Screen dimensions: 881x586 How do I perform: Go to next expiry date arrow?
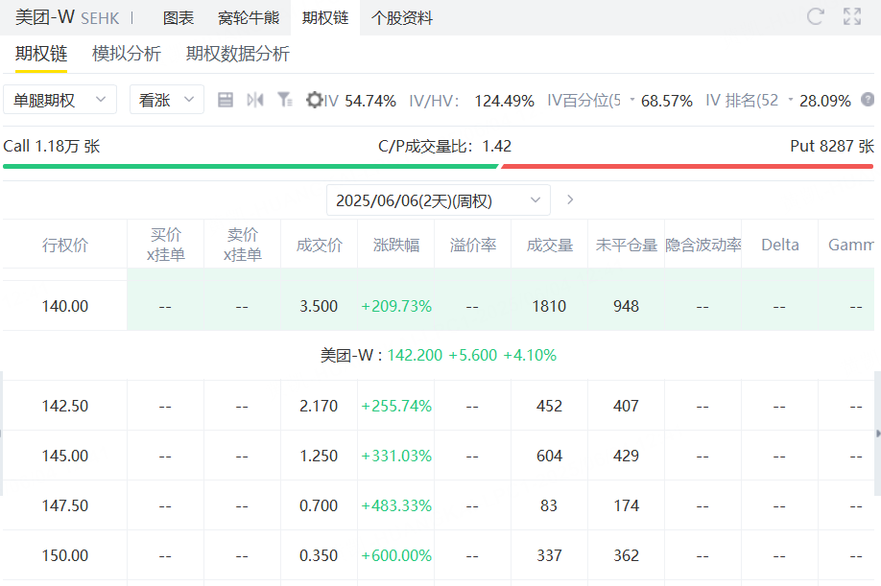click(x=570, y=199)
